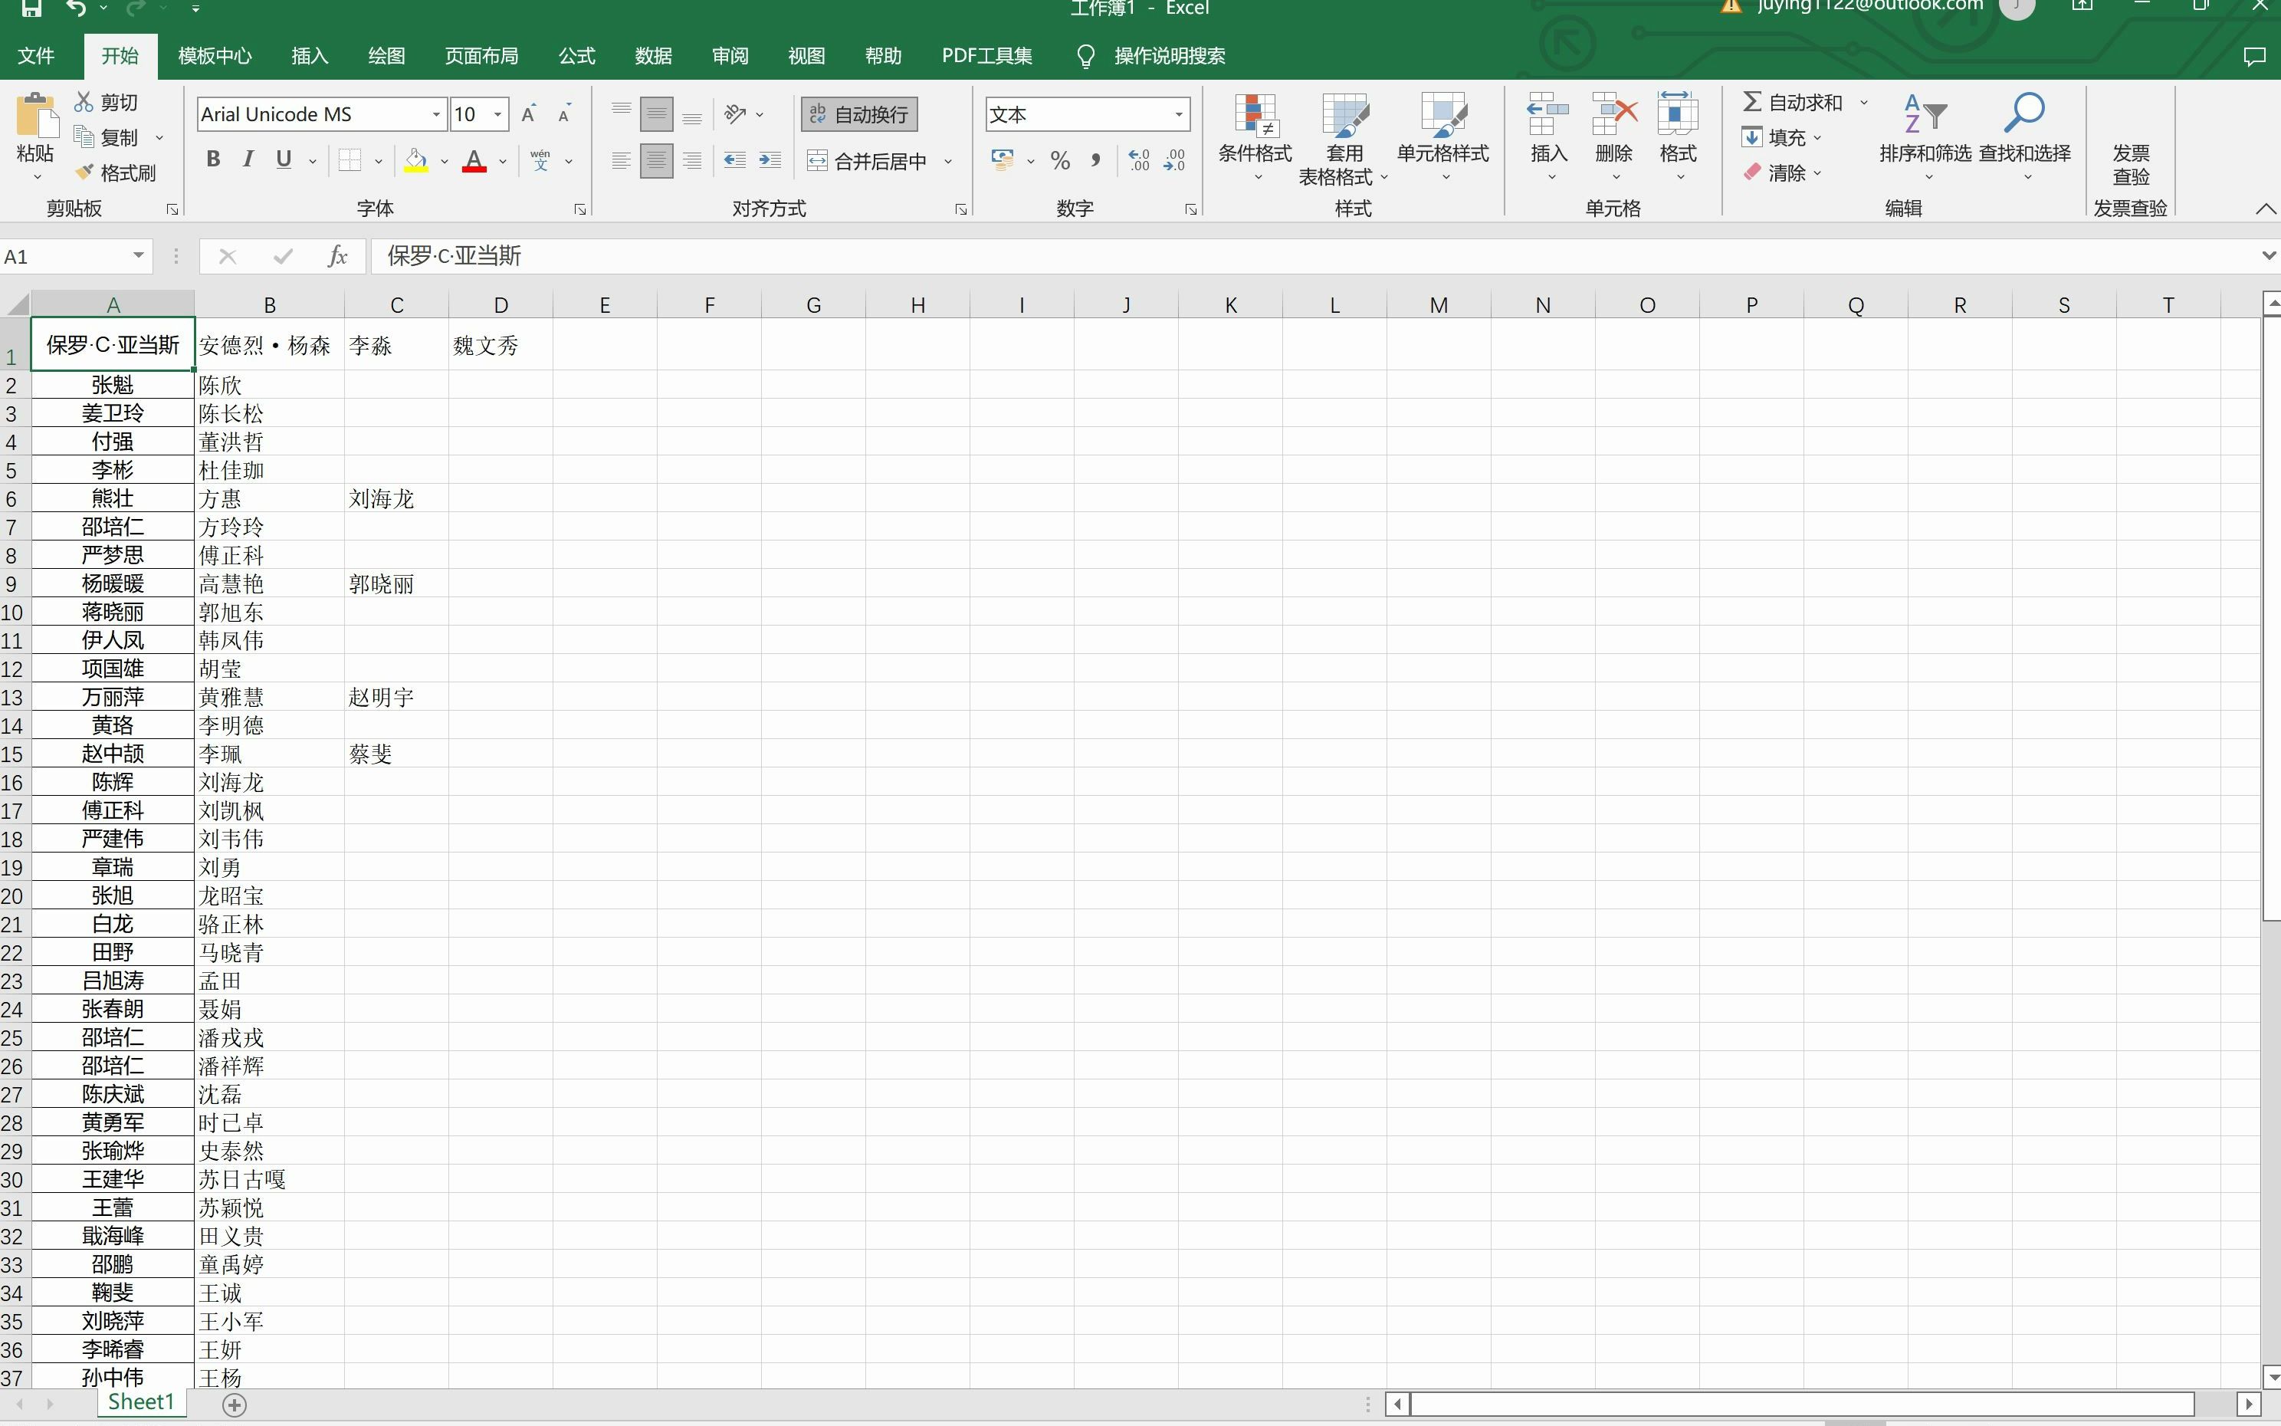Click AutoSum (自动求和) button
This screenshot has height=1426, width=2281.
pos(1793,102)
